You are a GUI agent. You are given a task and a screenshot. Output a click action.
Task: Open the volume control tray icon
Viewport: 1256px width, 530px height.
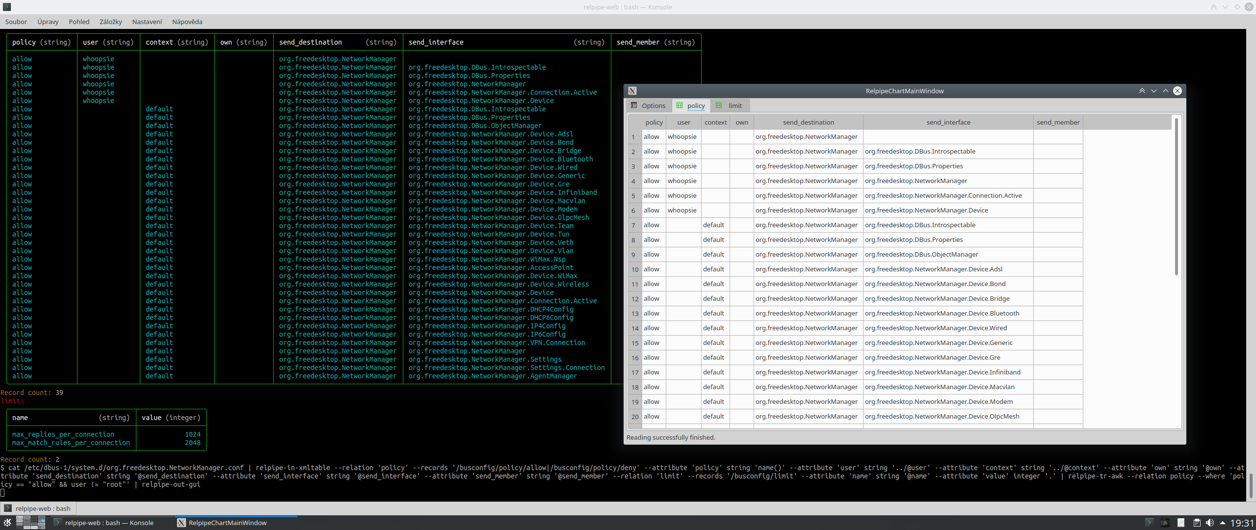1210,523
